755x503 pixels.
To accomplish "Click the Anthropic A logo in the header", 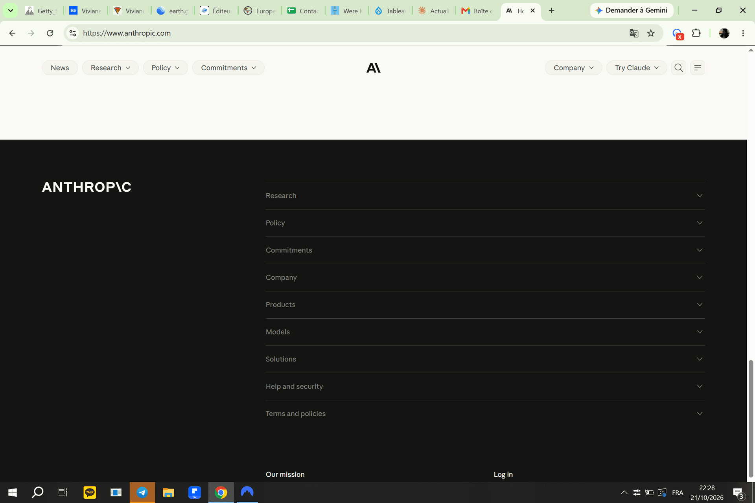I will (x=373, y=68).
